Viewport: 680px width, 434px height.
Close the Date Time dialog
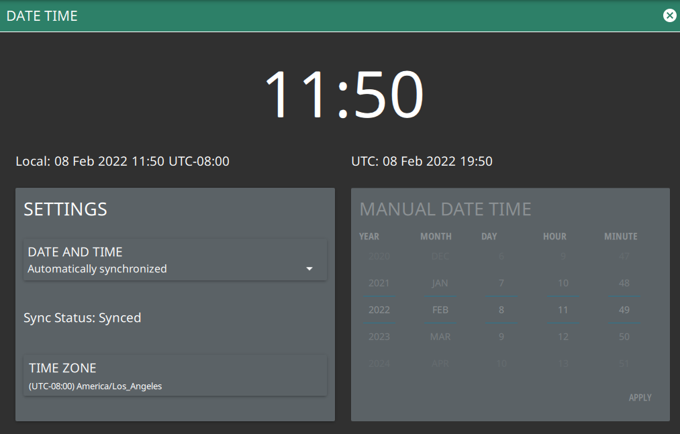coord(669,15)
